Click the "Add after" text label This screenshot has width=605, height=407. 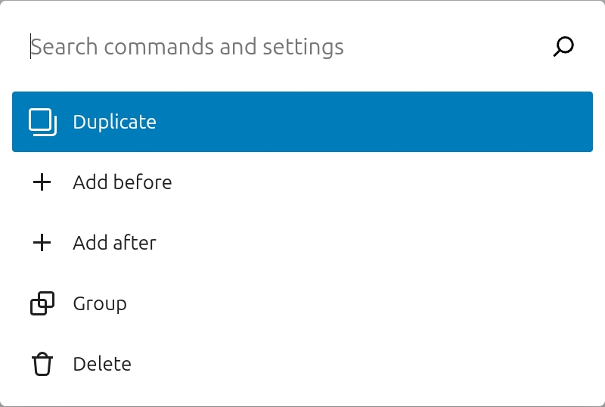tap(114, 243)
